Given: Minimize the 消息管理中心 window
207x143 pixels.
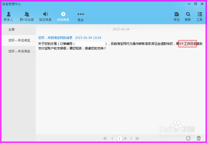Looking at the screenshot, I should pos(189,4).
